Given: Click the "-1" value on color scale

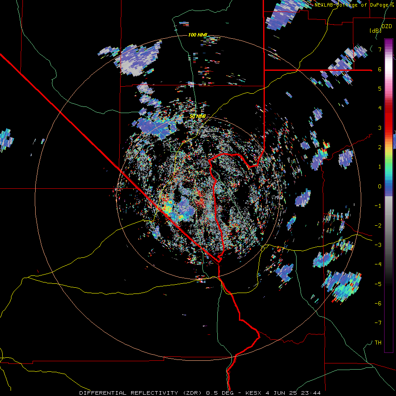Looking at the screenshot, I should (x=378, y=206).
